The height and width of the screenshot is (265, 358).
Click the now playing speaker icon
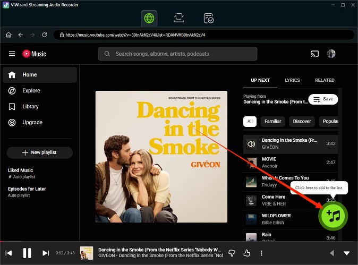(x=251, y=144)
